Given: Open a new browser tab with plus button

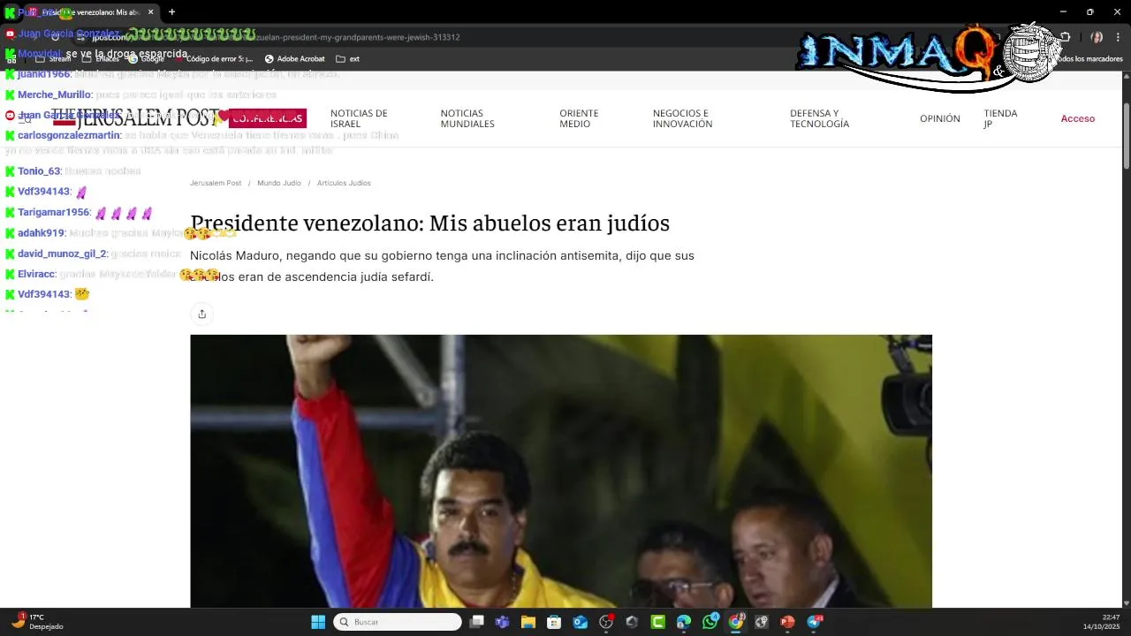Looking at the screenshot, I should [171, 12].
